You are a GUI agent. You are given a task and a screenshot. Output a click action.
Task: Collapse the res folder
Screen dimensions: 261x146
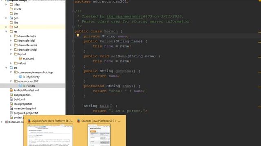pos(7,32)
